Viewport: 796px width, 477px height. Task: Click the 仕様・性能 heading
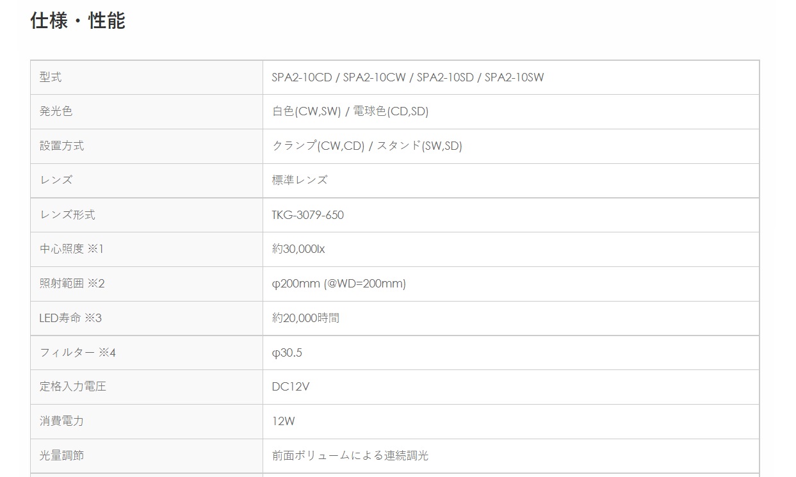(x=77, y=21)
